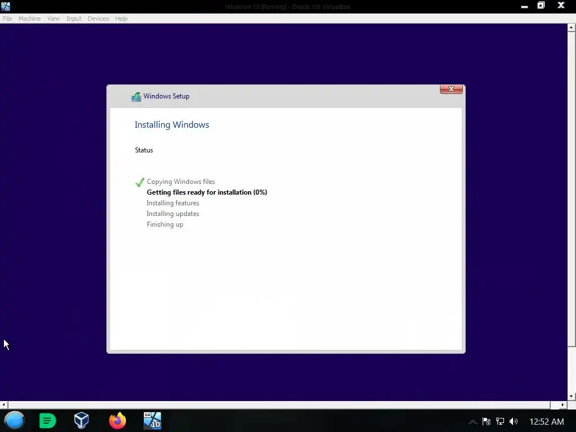The height and width of the screenshot is (432, 576).
Task: Open the View menu
Action: click(53, 19)
